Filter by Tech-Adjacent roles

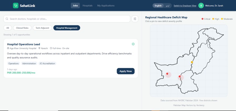click(x=42, y=28)
